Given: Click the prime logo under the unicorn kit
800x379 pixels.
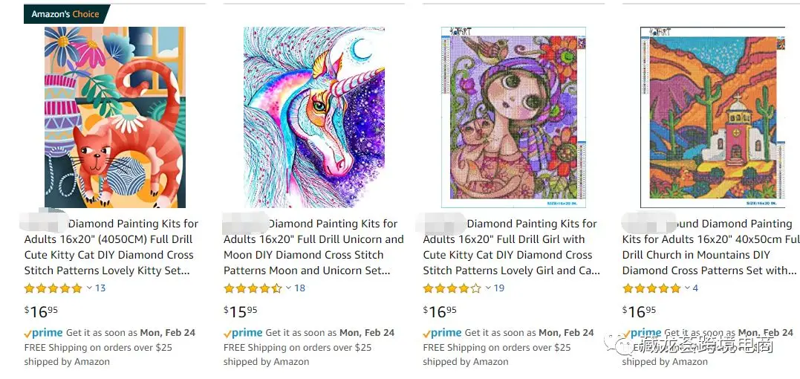Looking at the screenshot, I should tap(243, 333).
